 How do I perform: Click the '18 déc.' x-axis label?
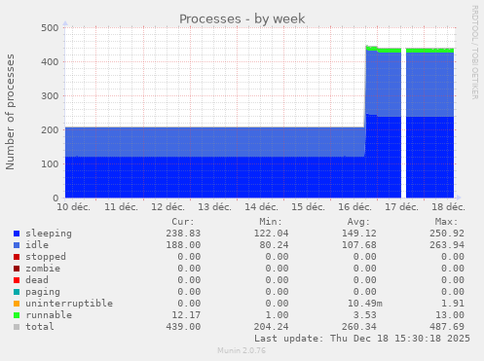click(x=448, y=207)
